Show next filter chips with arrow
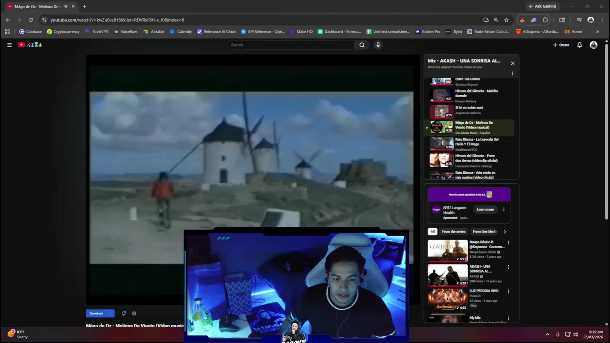This screenshot has height=343, width=610. (505, 232)
